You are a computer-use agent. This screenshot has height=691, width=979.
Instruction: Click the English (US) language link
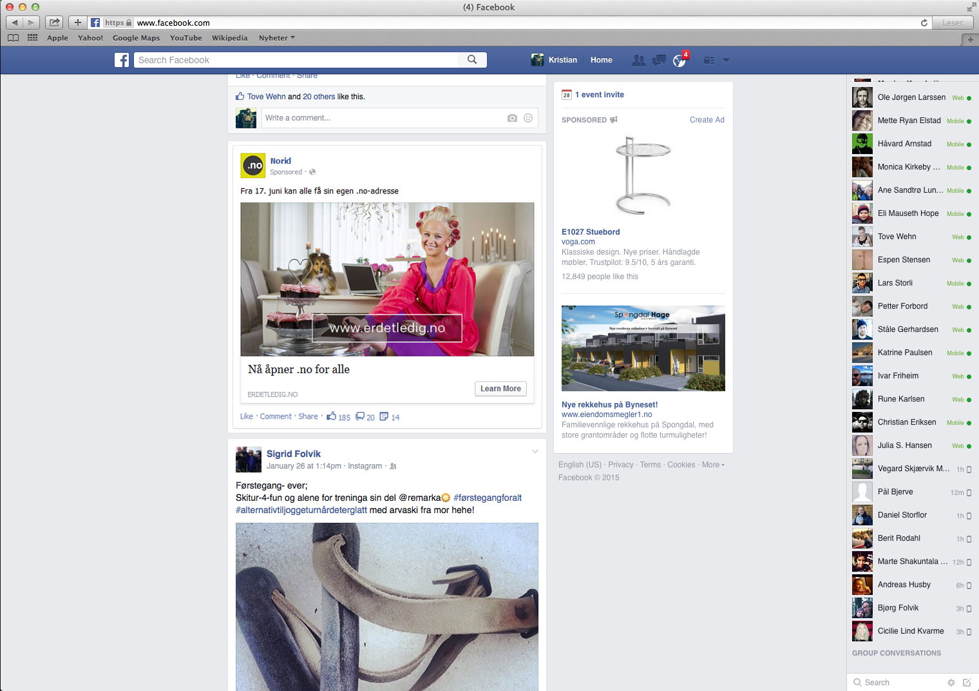pyautogui.click(x=580, y=465)
